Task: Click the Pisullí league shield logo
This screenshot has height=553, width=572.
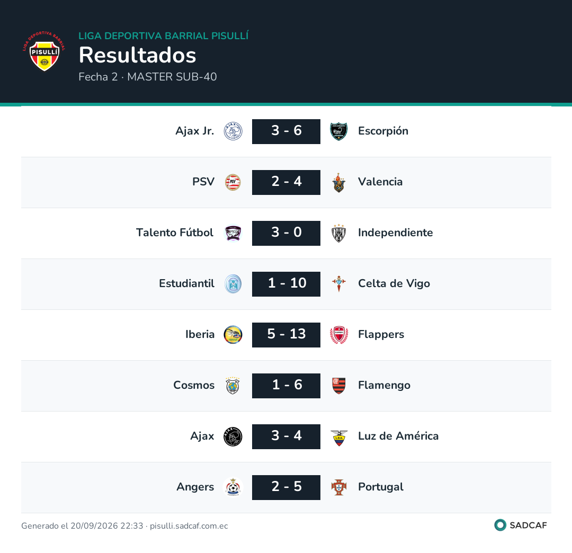Action: click(x=44, y=51)
